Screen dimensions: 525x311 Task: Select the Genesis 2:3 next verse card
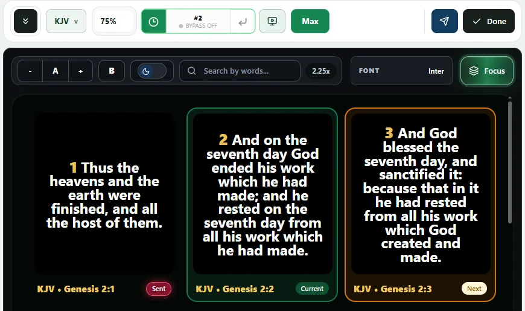pos(420,205)
